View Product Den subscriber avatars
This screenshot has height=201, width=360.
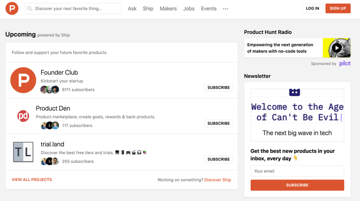tap(50, 125)
